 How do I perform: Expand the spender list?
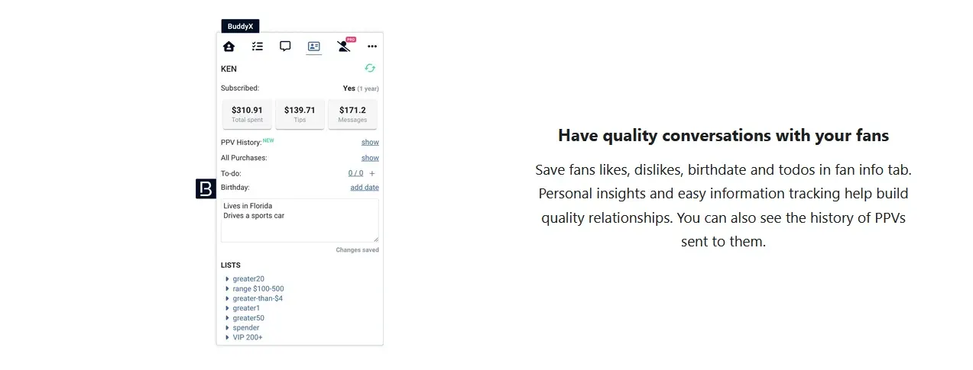pyautogui.click(x=242, y=328)
